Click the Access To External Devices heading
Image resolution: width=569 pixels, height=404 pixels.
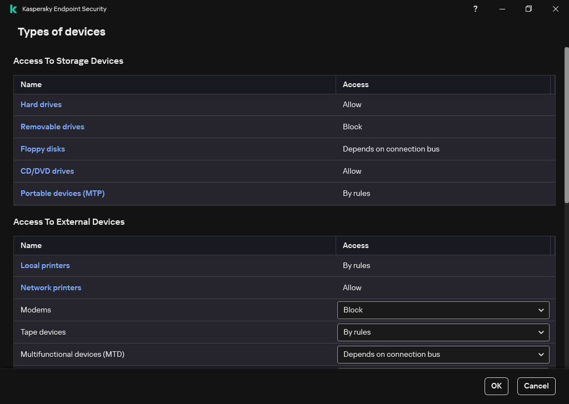point(69,221)
